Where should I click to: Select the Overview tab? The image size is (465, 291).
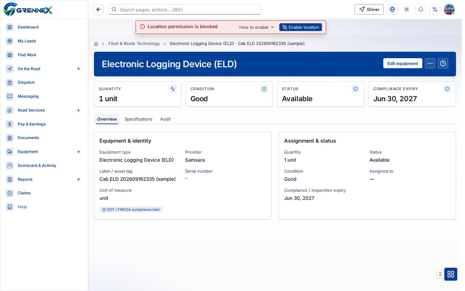107,119
